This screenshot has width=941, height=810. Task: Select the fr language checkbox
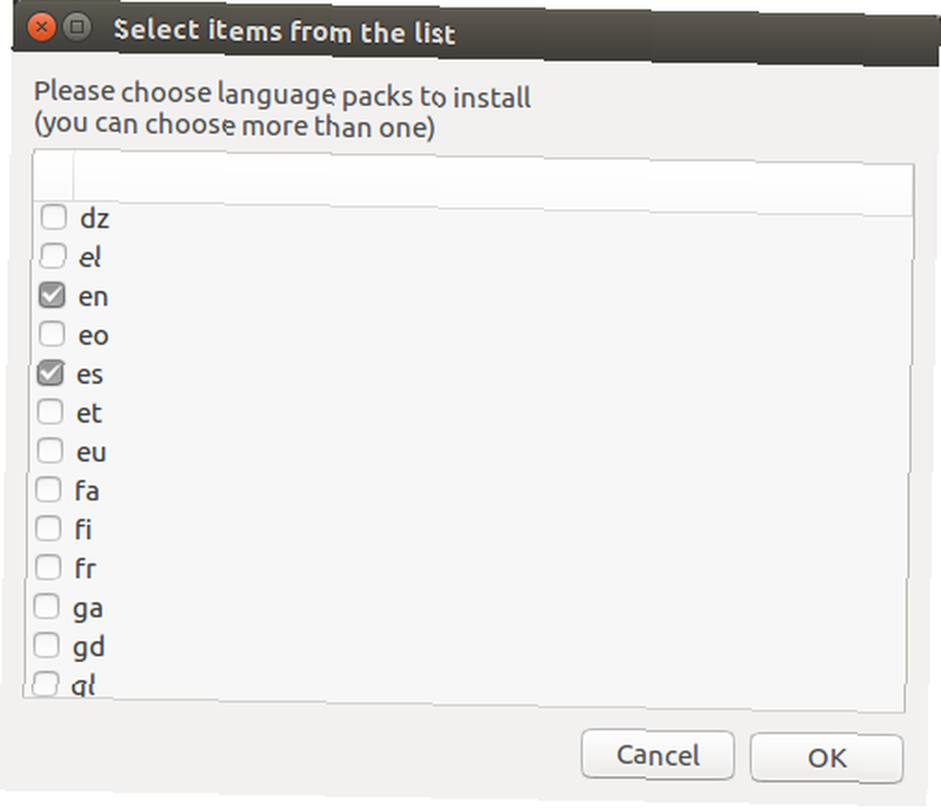(48, 567)
